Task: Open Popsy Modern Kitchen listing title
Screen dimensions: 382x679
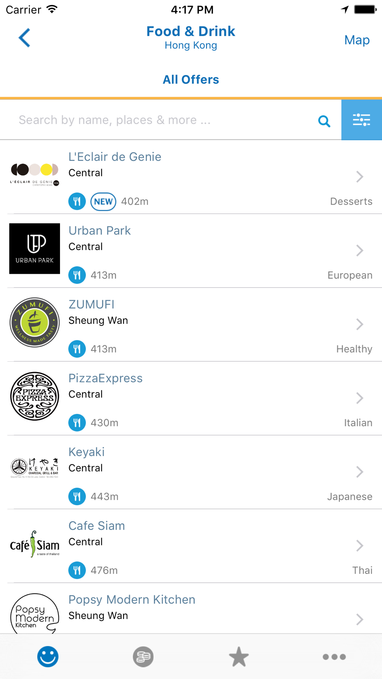Action: [x=132, y=600]
